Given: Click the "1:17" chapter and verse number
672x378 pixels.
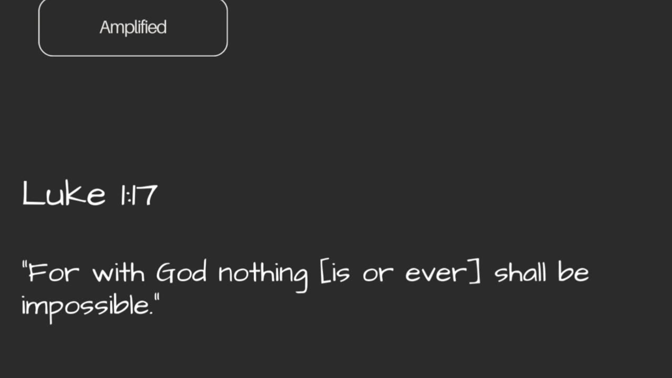Looking at the screenshot, I should pos(139,194).
